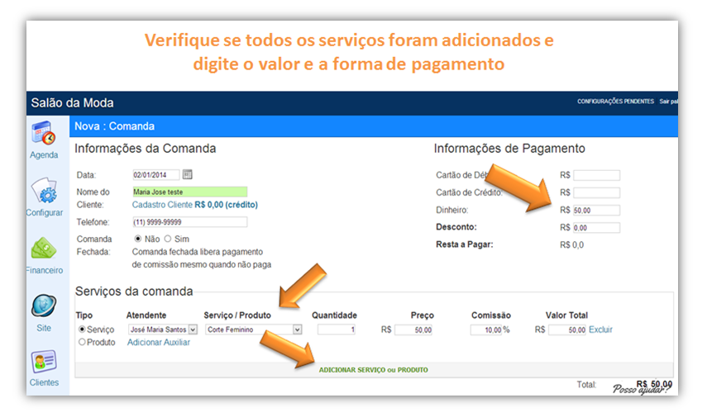Open the Financeiro money icon
707x417 pixels.
coord(44,248)
